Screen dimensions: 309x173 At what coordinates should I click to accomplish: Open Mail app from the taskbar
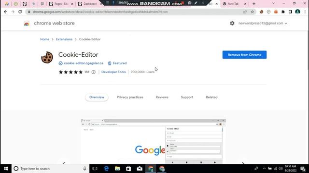(140, 169)
